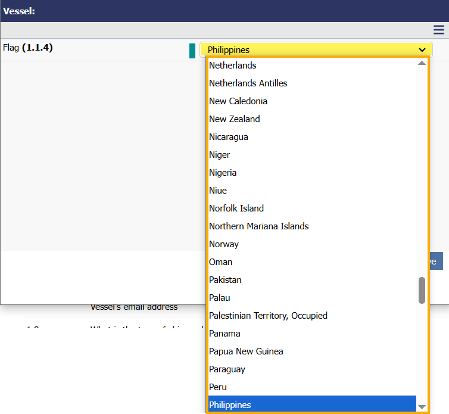Choose Northern Mariana Islands entry
The width and height of the screenshot is (449, 414).
[259, 226]
